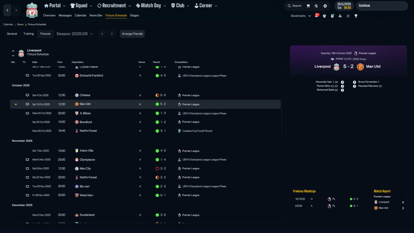This screenshot has height=233, width=414.
Task: Click the Calendar breadcrumb link
Action: coord(8,25)
